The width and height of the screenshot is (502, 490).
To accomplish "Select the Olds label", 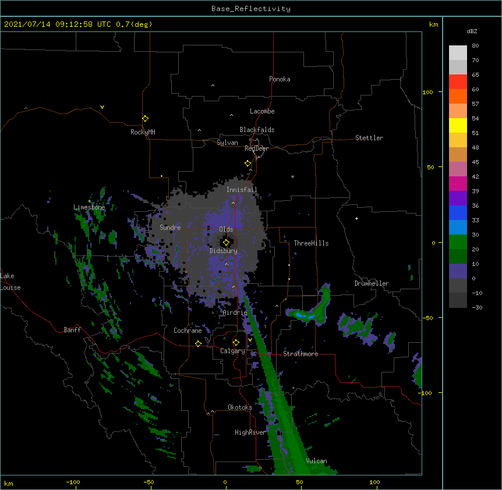I will [x=226, y=229].
